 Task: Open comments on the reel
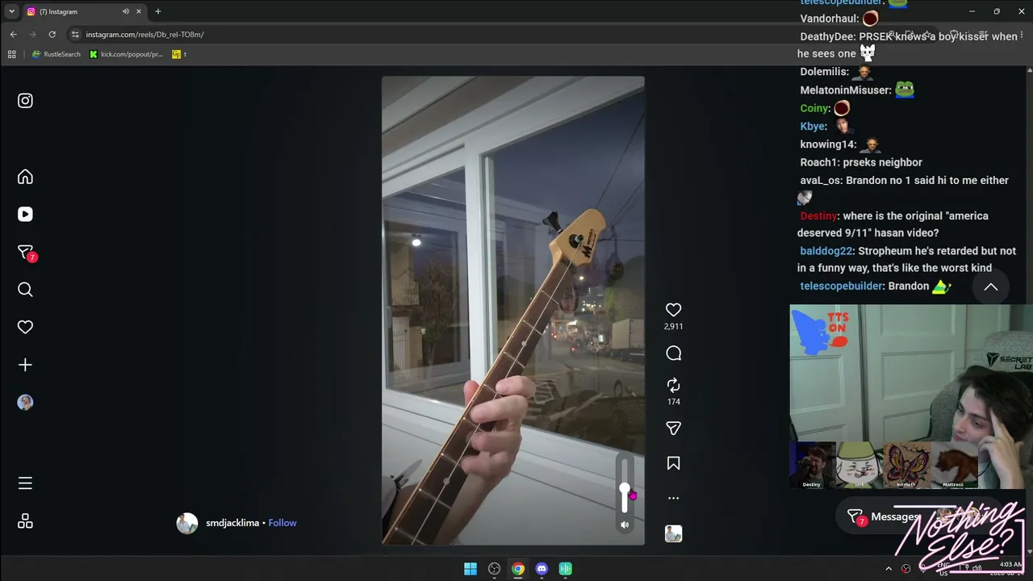pyautogui.click(x=673, y=353)
